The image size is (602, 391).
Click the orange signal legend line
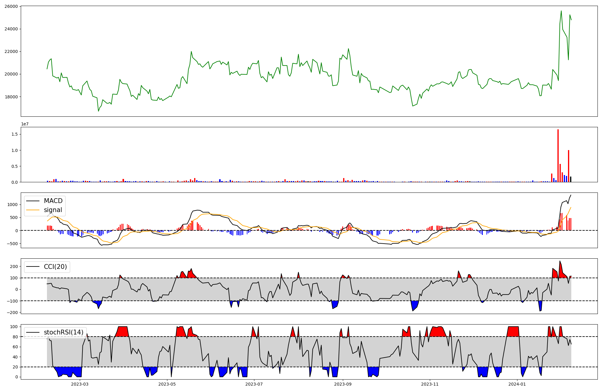(x=33, y=210)
